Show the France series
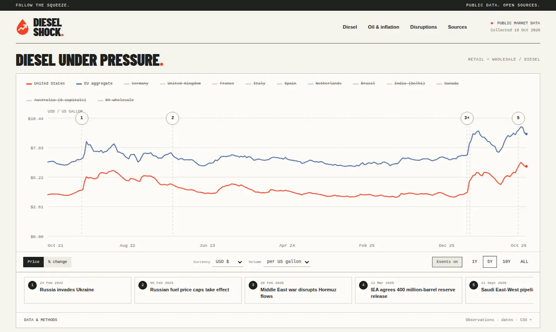556x332 pixels. coord(223,84)
